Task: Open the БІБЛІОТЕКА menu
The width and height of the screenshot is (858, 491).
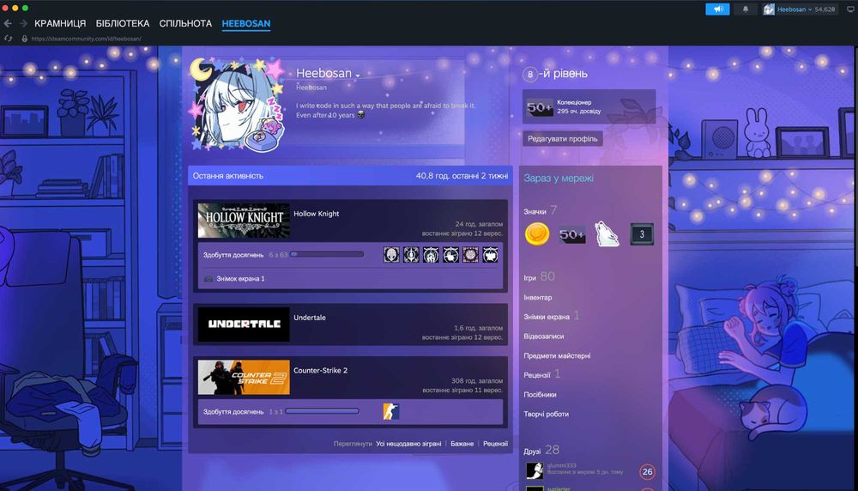Action: click(x=123, y=23)
